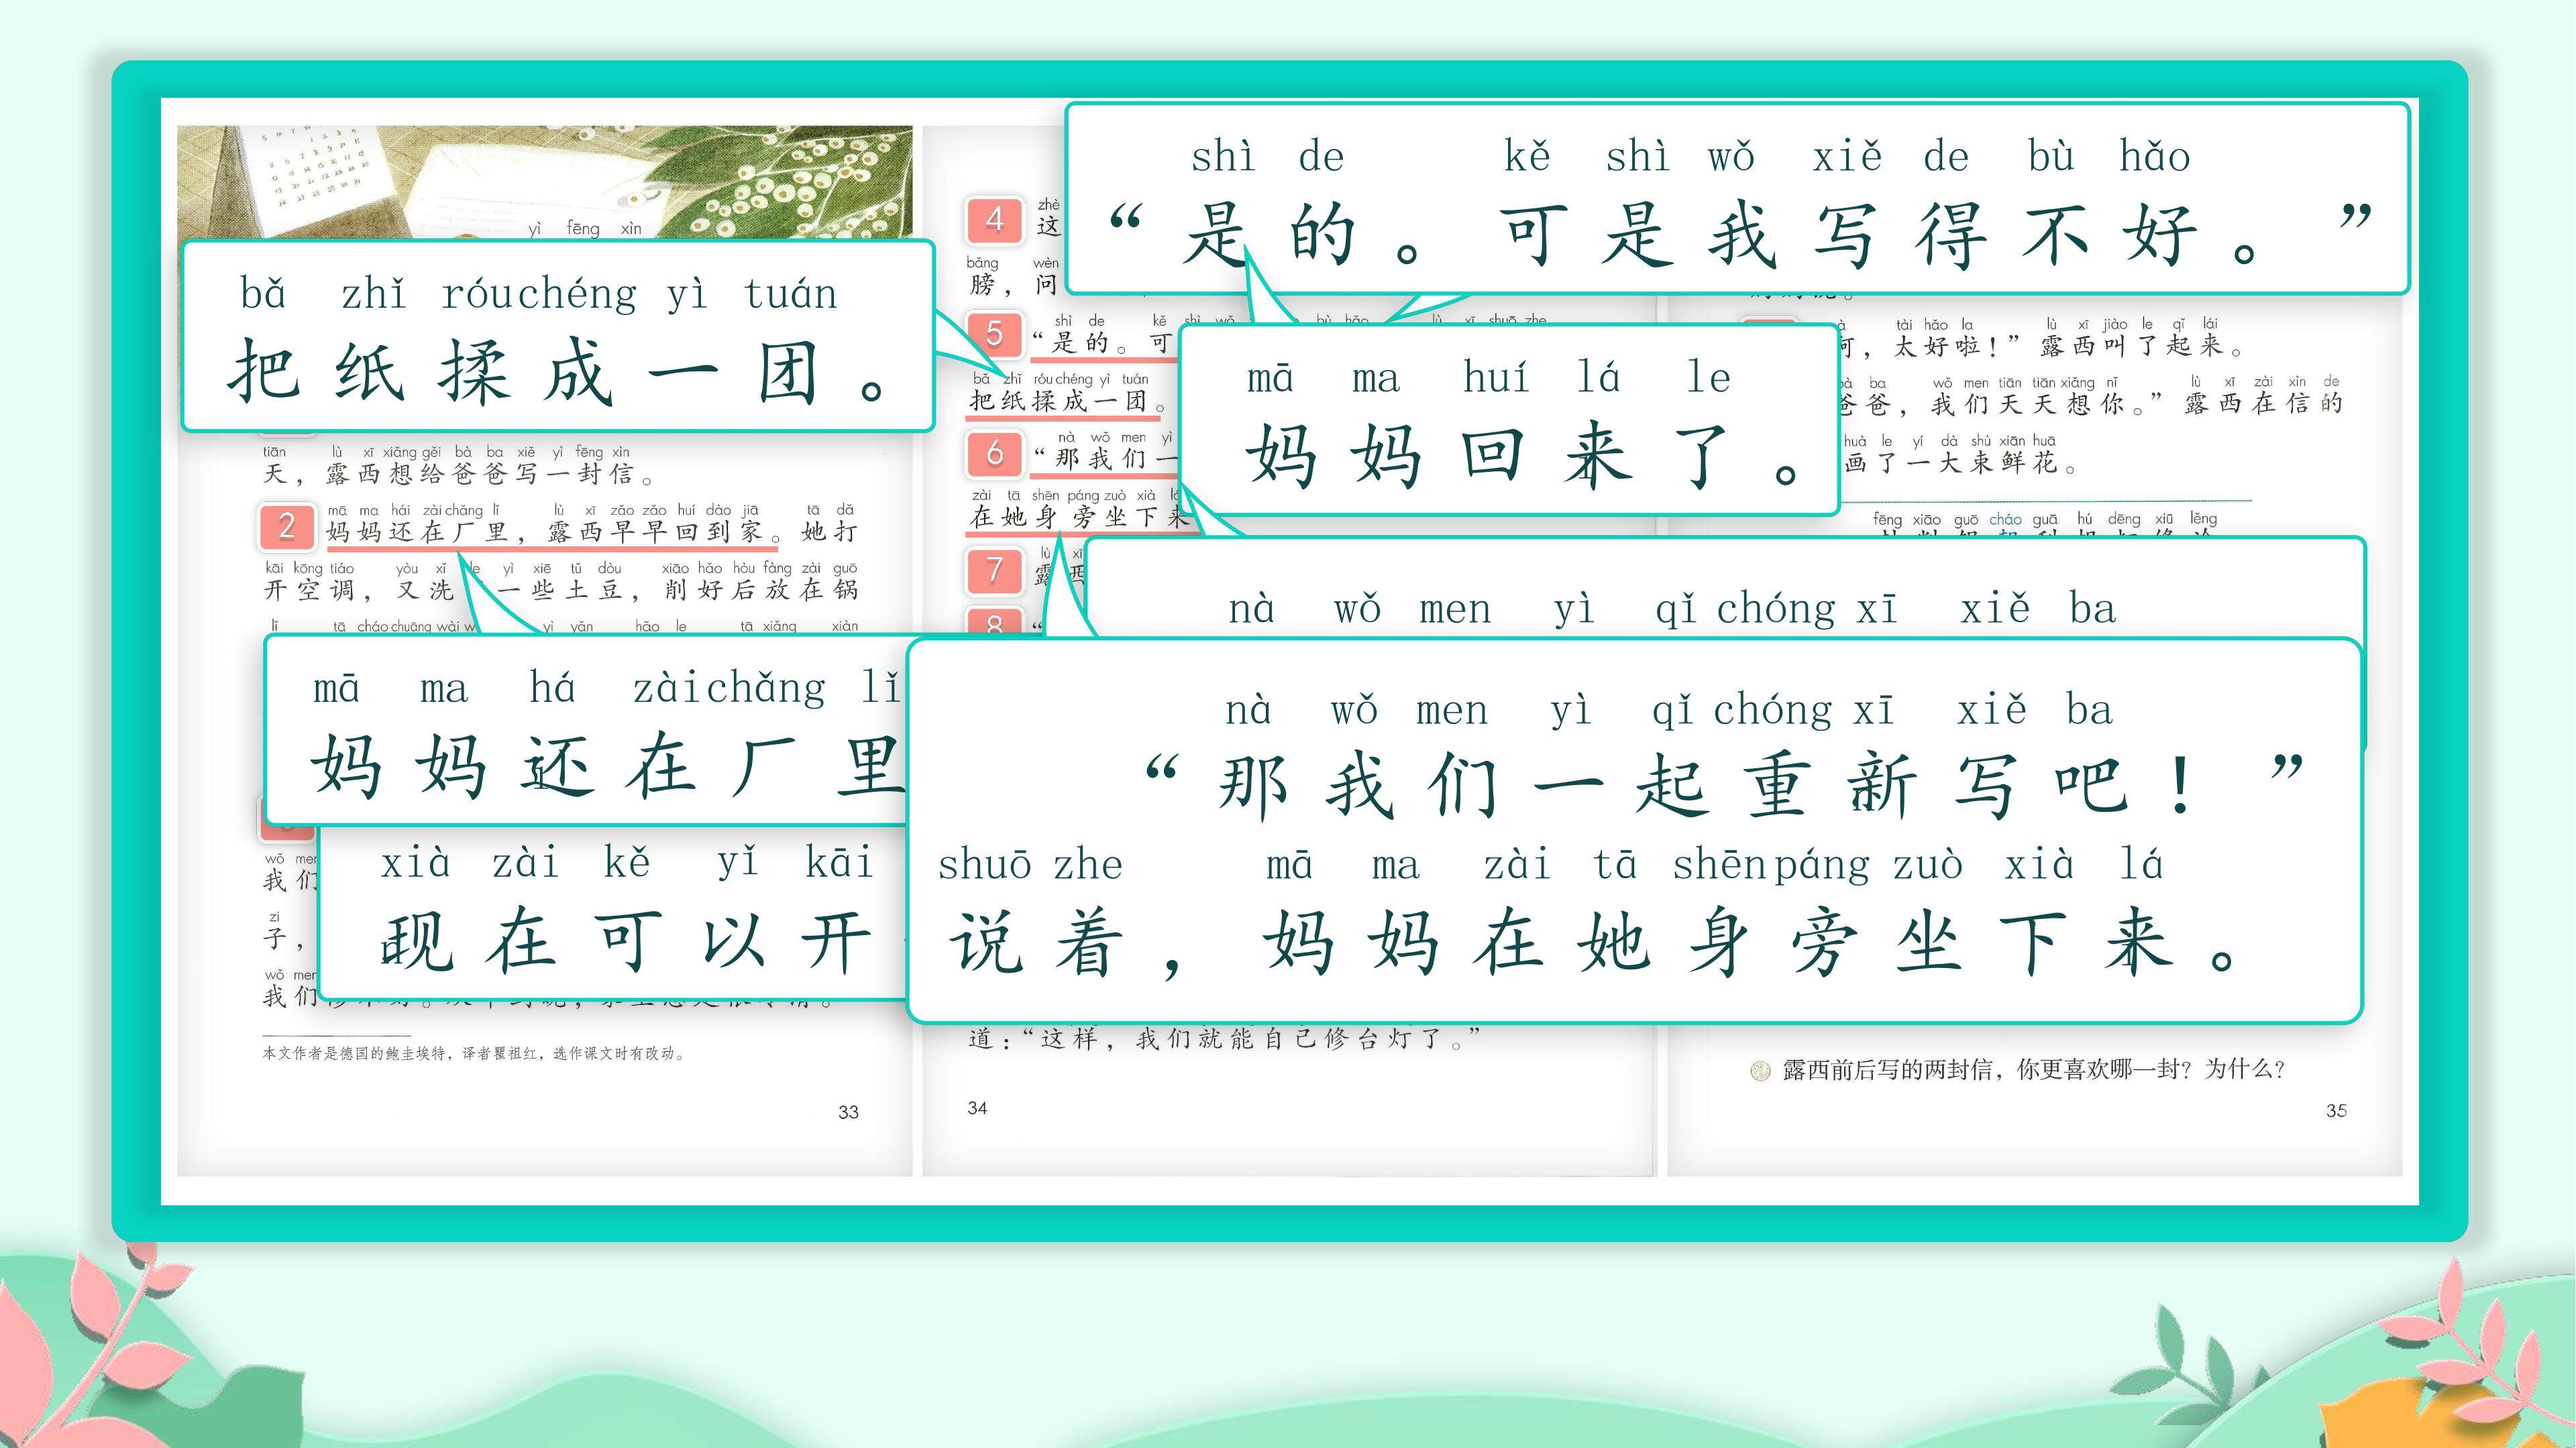Image resolution: width=2576 pixels, height=1448 pixels.
Task: Click the textbook line “露西想给爸爸写一封信。”
Action: point(490,474)
